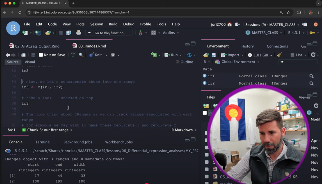The image size is (322, 184).
Task: Click the Run button
Action: (172, 55)
